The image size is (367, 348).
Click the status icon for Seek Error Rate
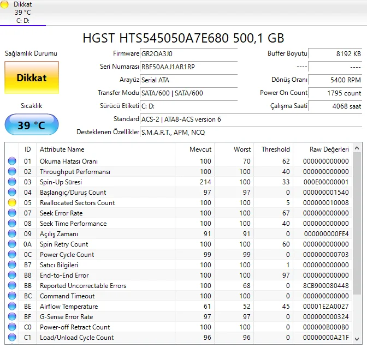click(x=12, y=213)
